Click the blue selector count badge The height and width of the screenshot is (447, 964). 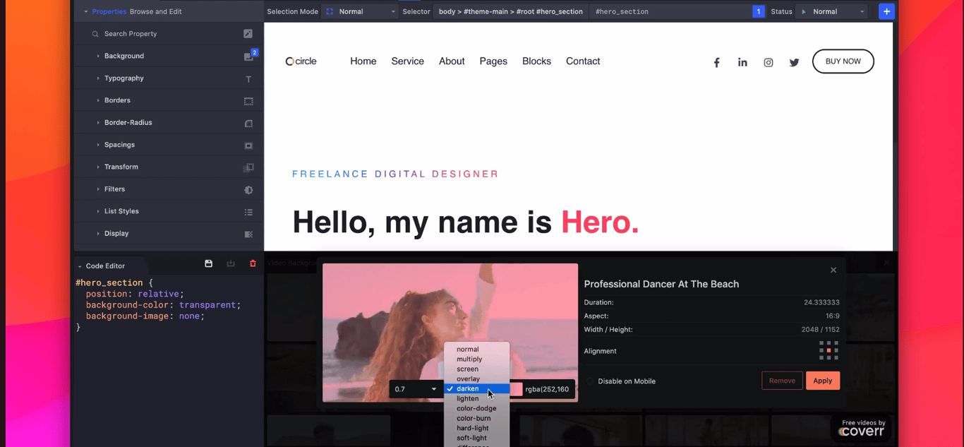coord(759,11)
